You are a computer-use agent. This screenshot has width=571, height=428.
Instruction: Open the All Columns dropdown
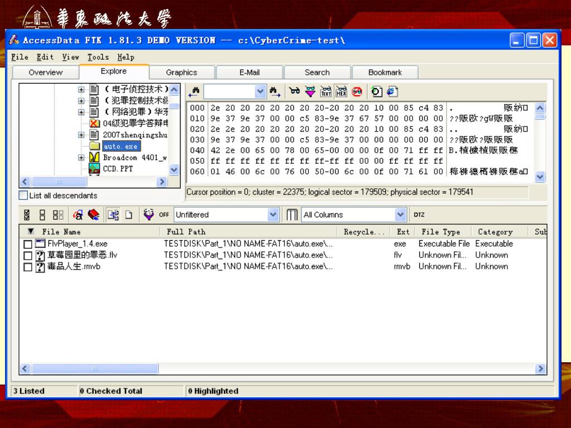[400, 215]
